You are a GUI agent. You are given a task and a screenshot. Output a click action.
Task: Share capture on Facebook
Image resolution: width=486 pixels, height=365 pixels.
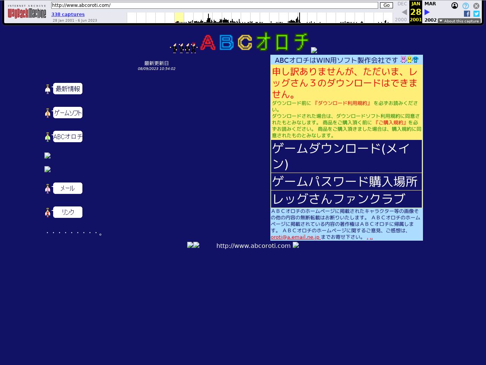pos(467,14)
